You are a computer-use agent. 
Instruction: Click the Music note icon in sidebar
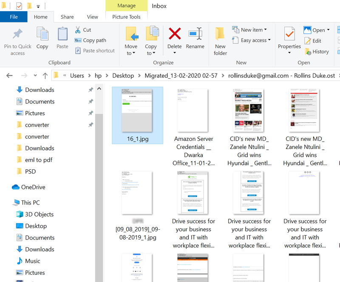click(20, 261)
